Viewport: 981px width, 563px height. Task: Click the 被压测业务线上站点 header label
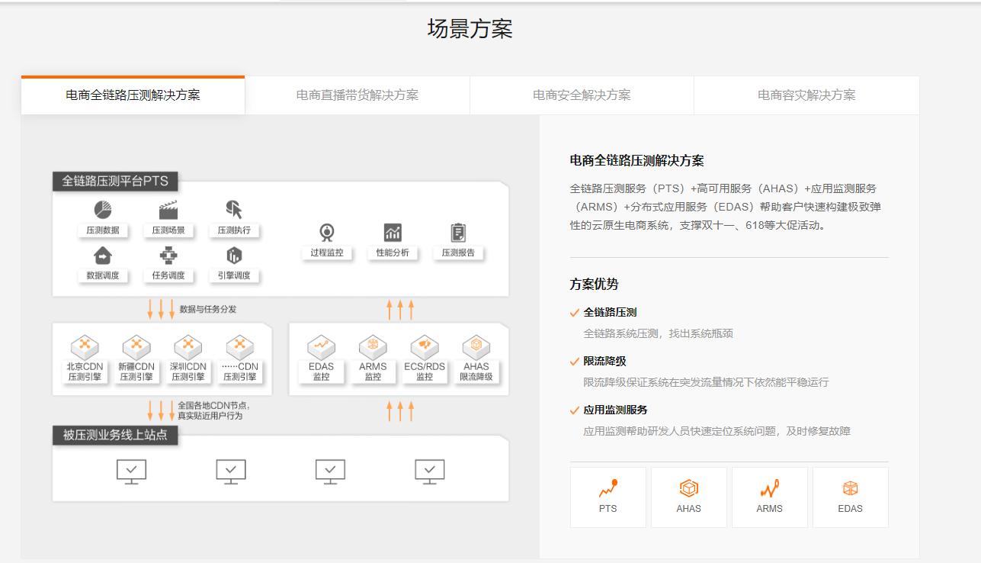point(115,436)
